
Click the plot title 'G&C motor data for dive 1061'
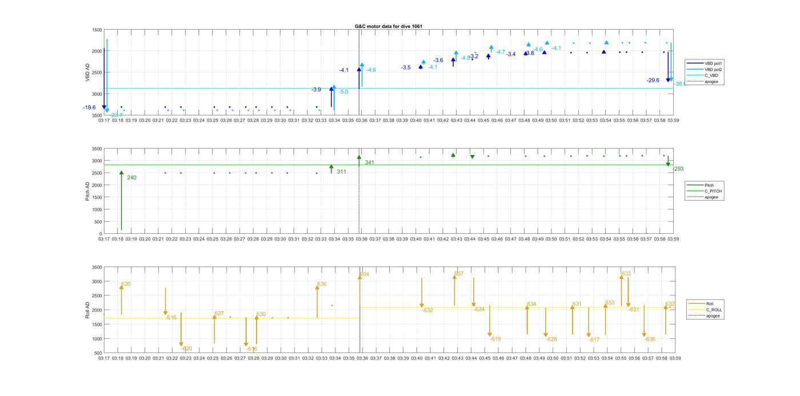389,26
